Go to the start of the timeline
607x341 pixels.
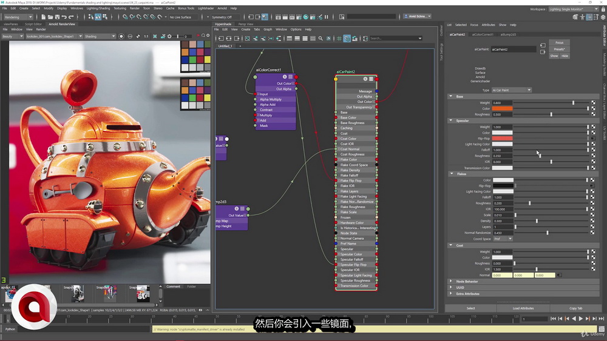553,319
